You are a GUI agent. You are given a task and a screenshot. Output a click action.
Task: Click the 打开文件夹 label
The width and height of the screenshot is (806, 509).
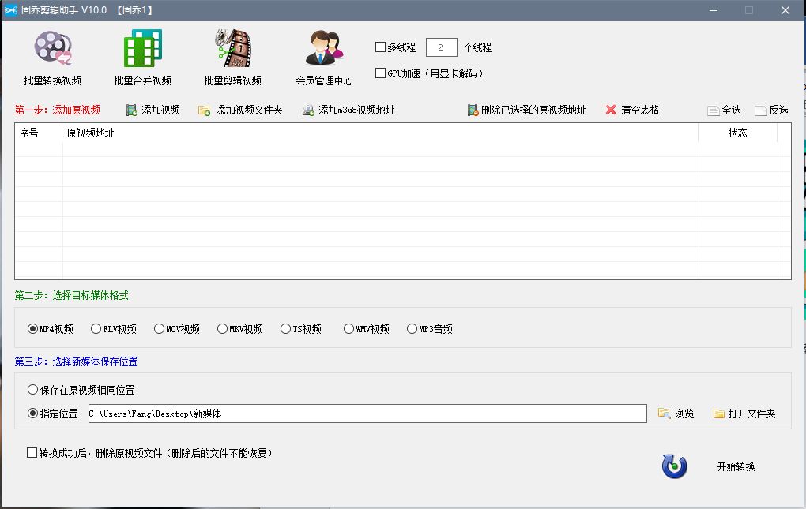pos(751,414)
